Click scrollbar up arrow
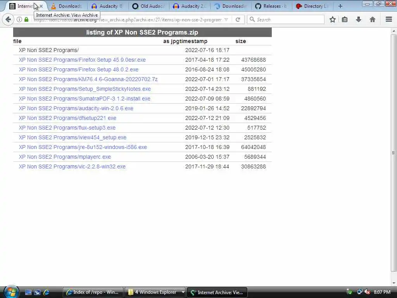The image size is (397, 298). (x=394, y=31)
